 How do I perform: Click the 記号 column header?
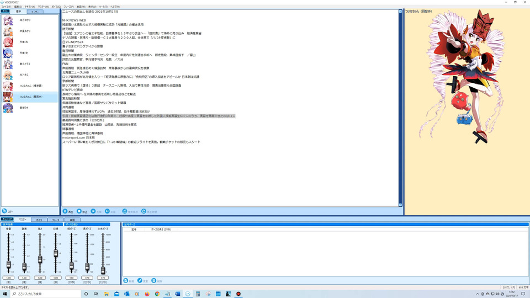(134, 230)
